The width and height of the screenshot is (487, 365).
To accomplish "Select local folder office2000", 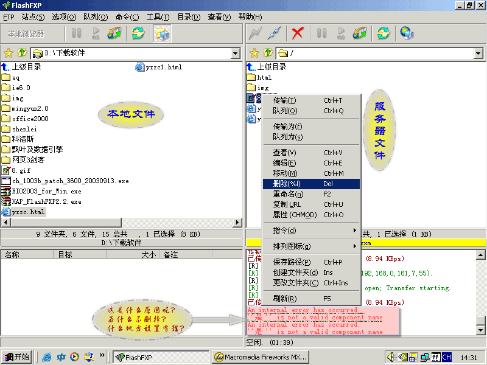I will tap(26, 119).
